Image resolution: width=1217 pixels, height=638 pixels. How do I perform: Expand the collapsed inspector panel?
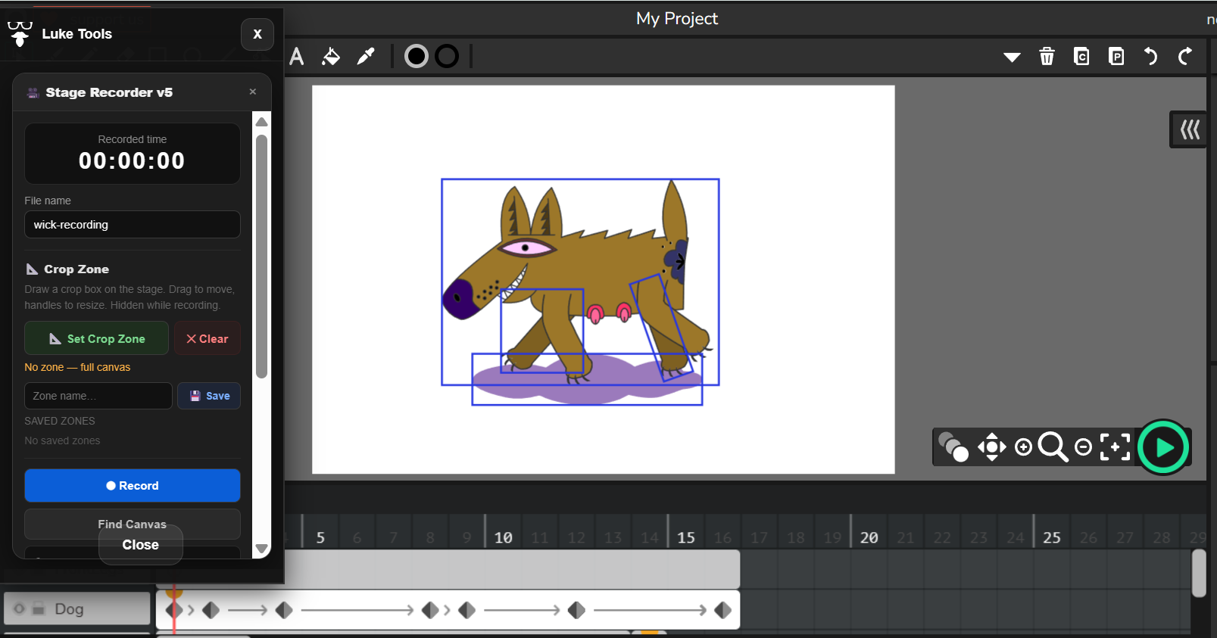(x=1189, y=130)
